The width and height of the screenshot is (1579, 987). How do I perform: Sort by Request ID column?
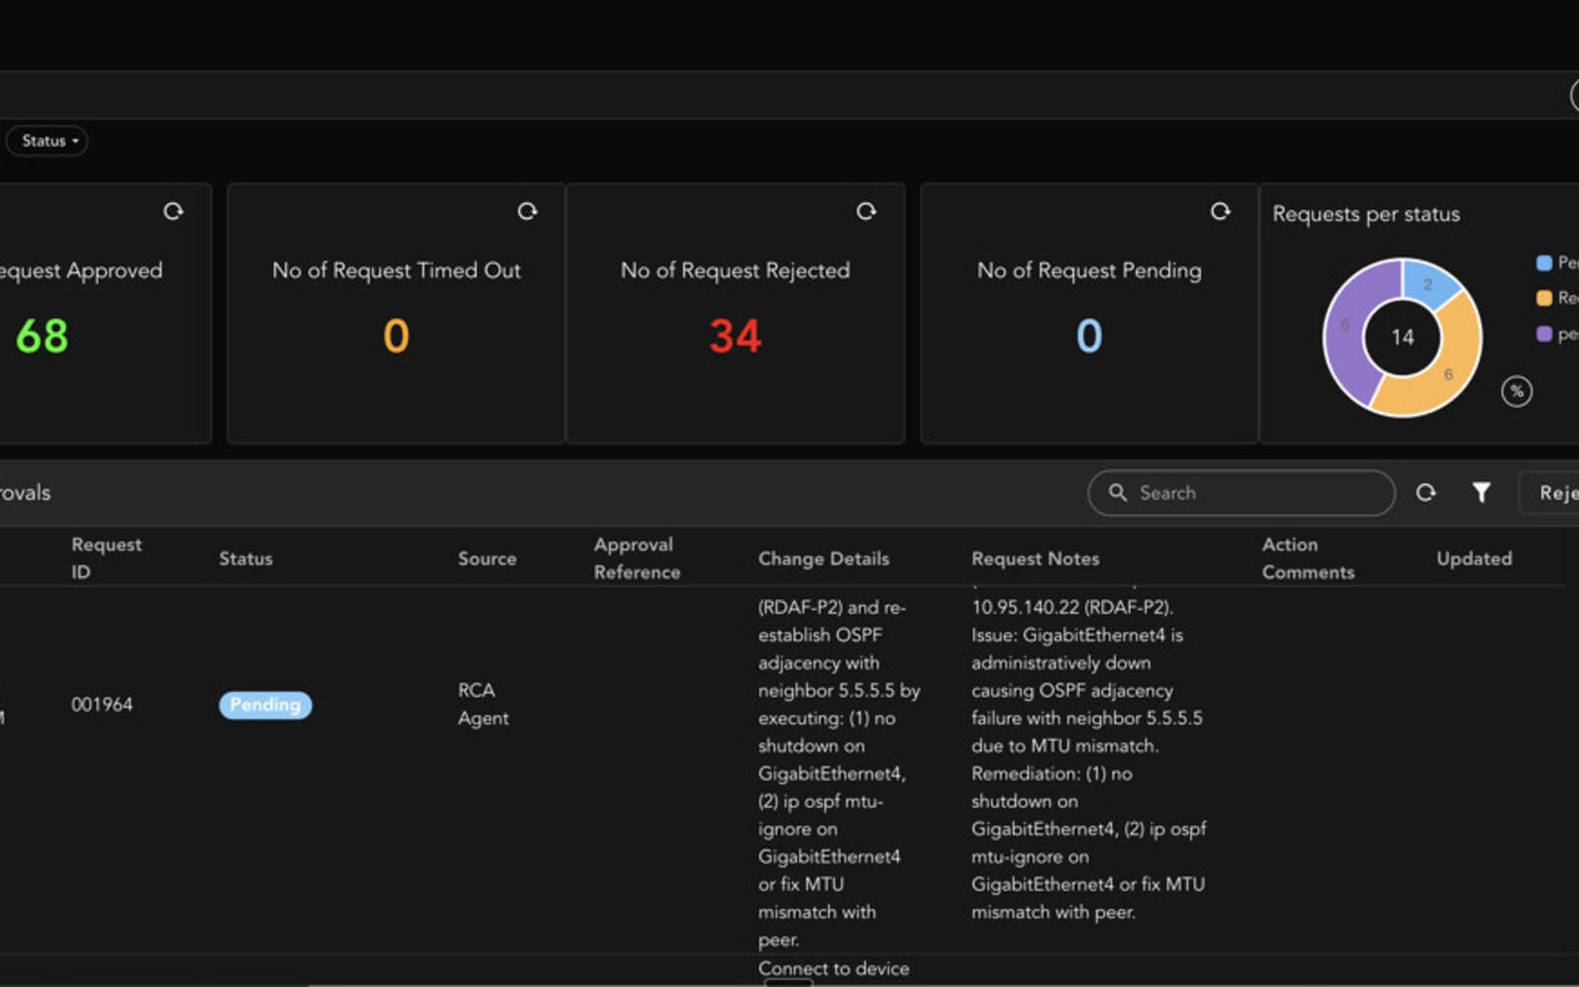107,558
